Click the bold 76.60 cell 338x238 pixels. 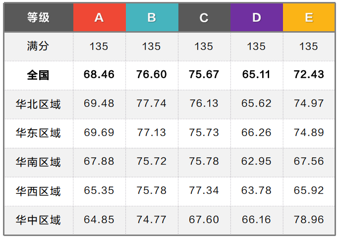(x=152, y=75)
